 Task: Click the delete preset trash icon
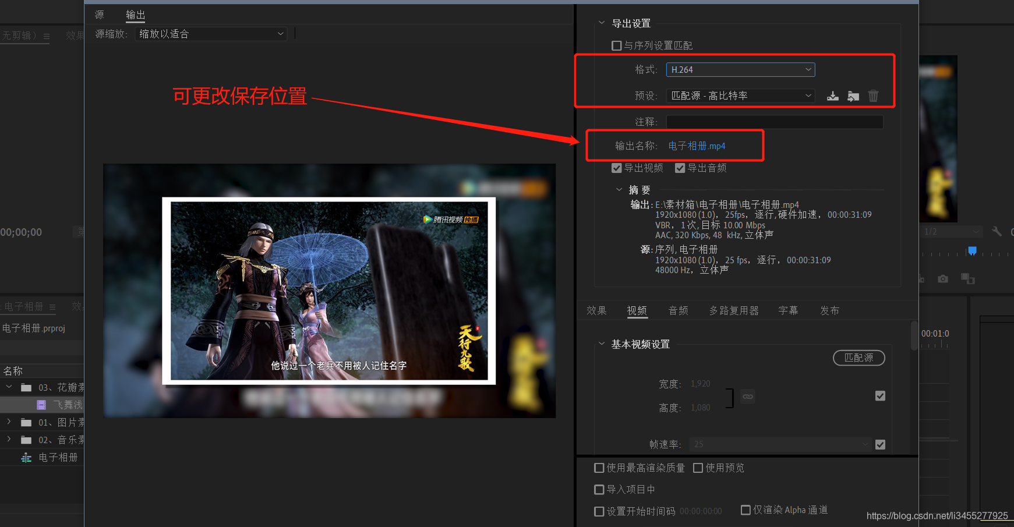(873, 96)
